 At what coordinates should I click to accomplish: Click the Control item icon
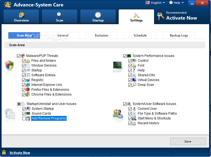coord(134,61)
